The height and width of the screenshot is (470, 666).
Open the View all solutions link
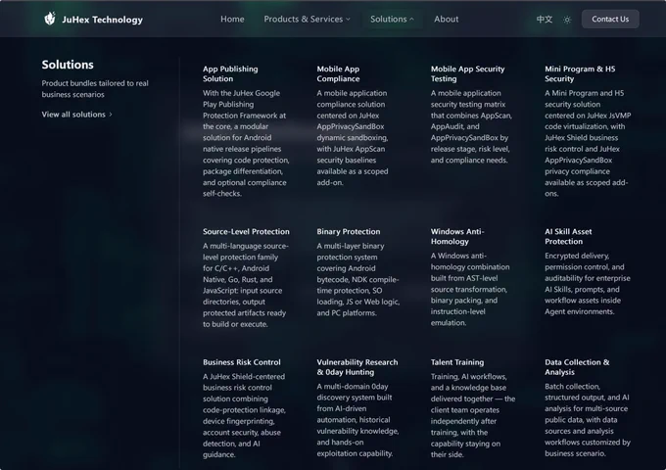(76, 115)
